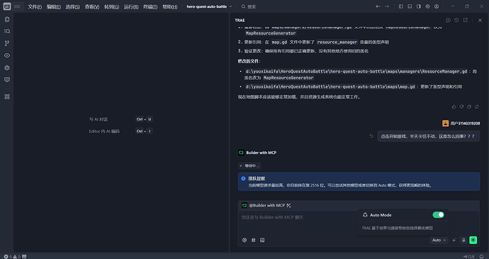Click the microphone voice input icon

(x=463, y=240)
